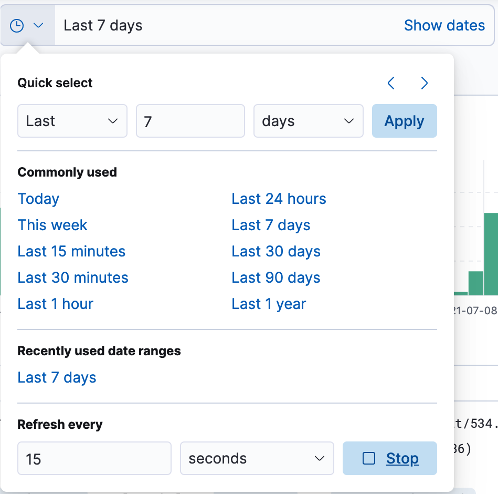This screenshot has height=494, width=498.
Task: Open the 'days' time unit dropdown
Action: pyautogui.click(x=308, y=121)
